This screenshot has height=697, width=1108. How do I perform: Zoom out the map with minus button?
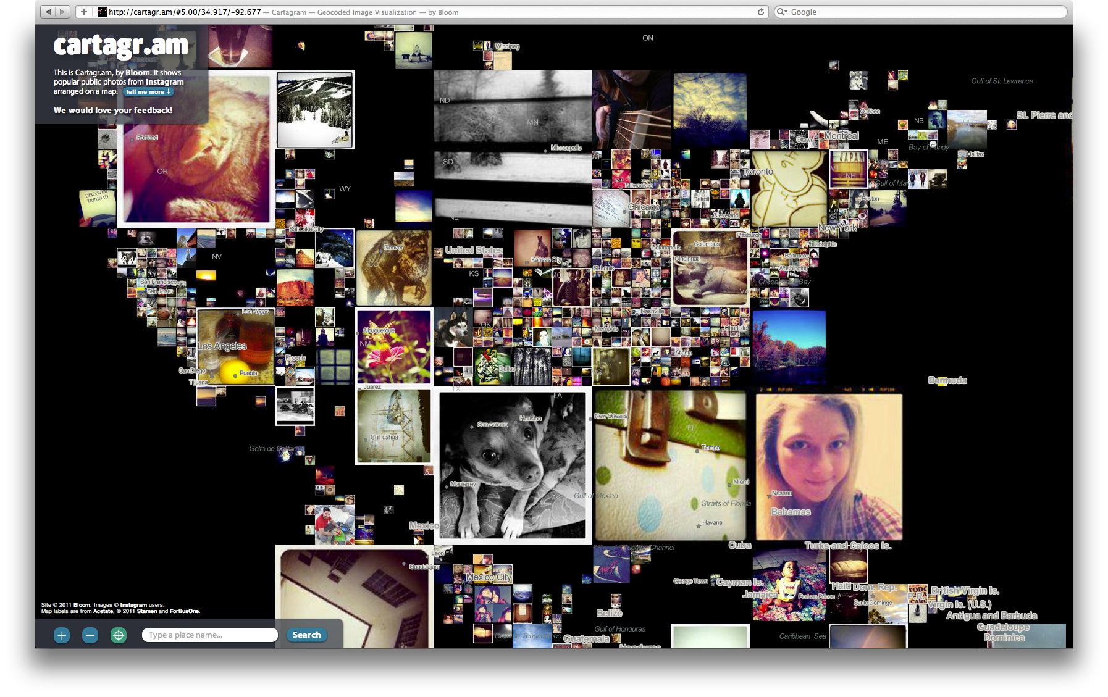[x=90, y=635]
